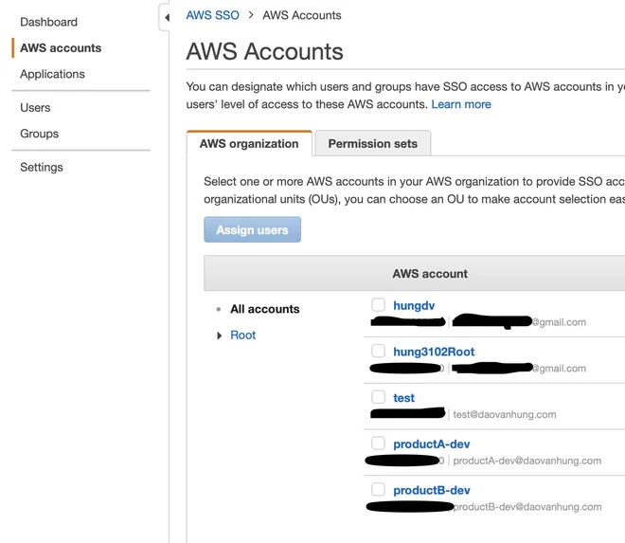Click the AWS Accounts page heading

click(264, 51)
